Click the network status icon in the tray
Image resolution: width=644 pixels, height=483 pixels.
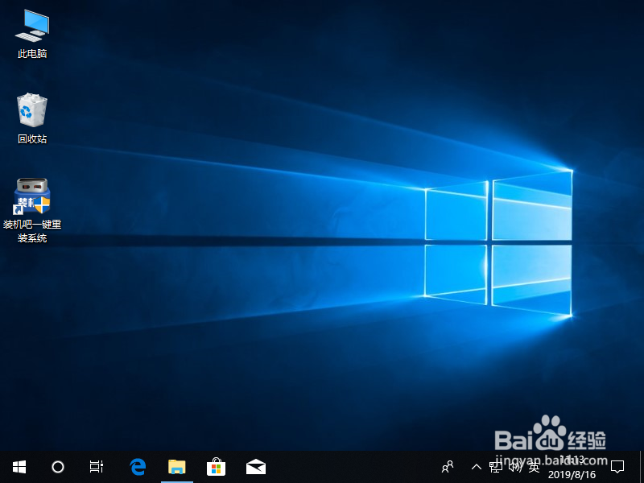coord(494,467)
